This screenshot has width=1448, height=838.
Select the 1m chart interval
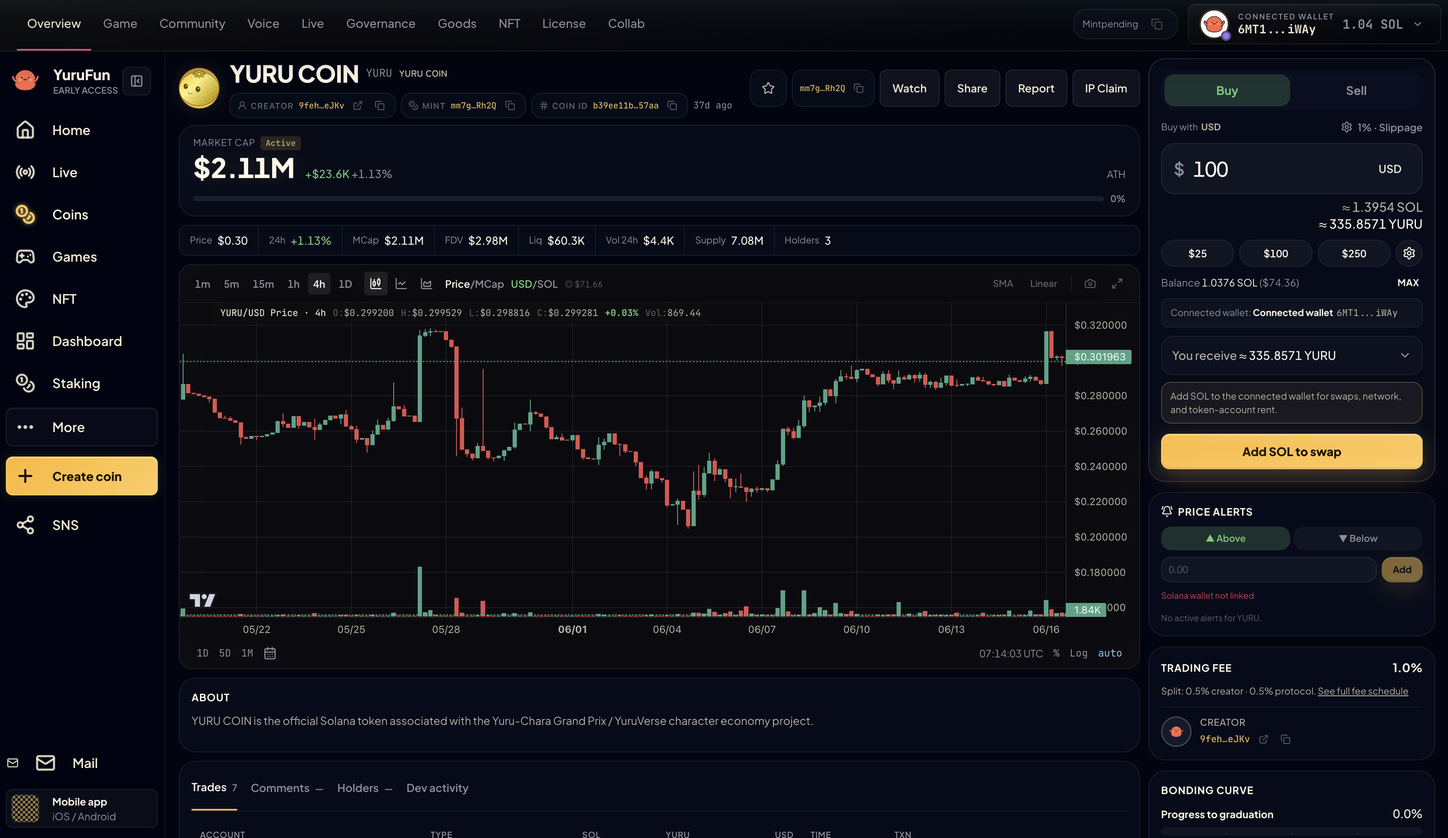[202, 284]
